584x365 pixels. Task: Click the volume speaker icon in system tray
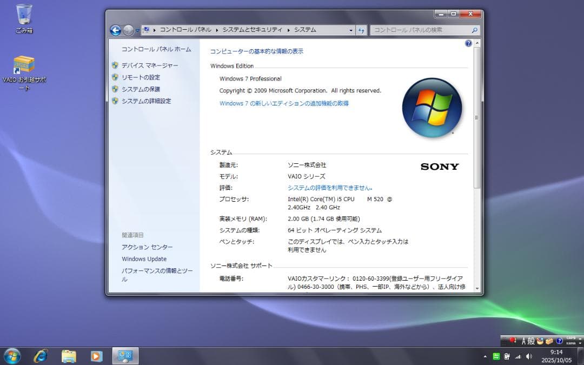point(529,357)
